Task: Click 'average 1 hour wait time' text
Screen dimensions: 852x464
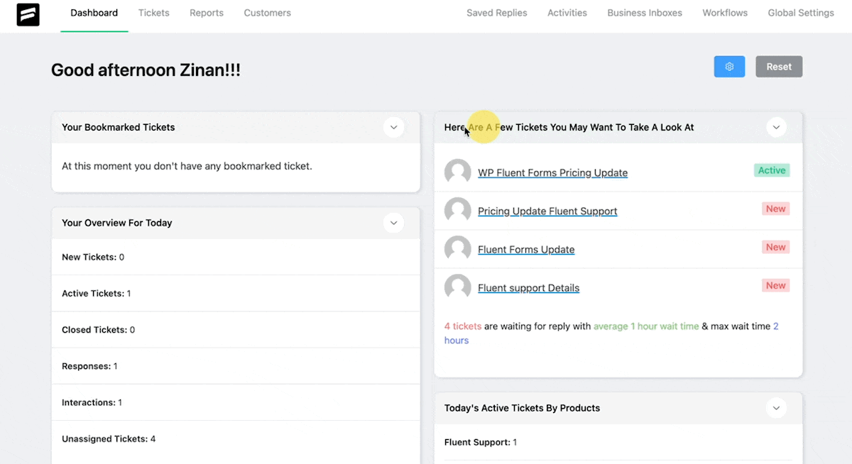Action: [646, 326]
